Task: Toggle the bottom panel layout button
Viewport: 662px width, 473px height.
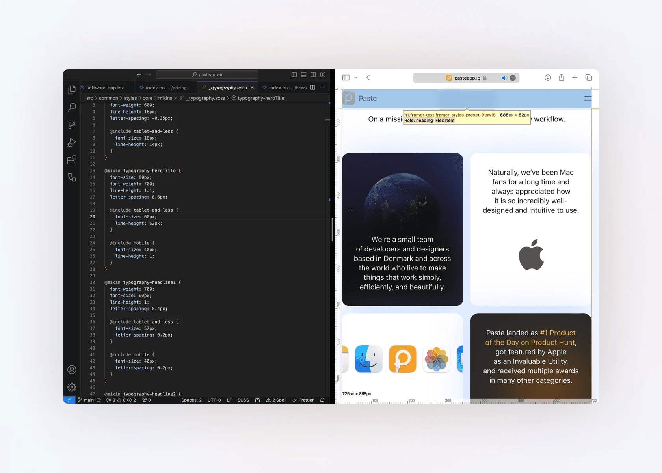Action: [303, 74]
